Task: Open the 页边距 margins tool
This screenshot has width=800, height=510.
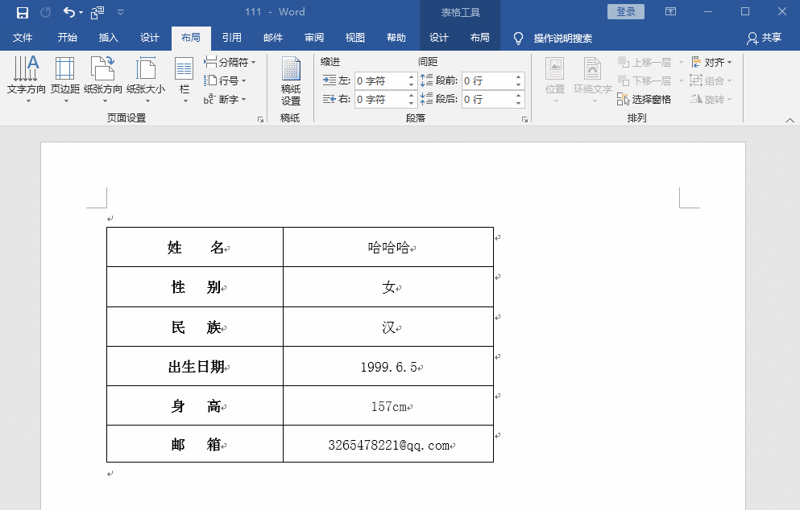Action: tap(64, 76)
